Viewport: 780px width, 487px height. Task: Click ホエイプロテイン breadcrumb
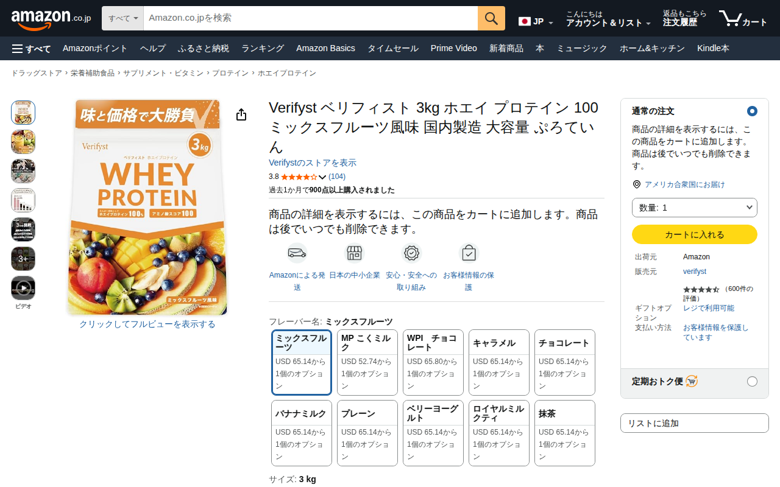[287, 73]
